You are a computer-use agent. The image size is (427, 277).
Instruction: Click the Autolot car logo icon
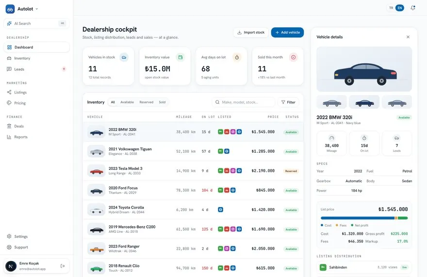tap(10, 9)
